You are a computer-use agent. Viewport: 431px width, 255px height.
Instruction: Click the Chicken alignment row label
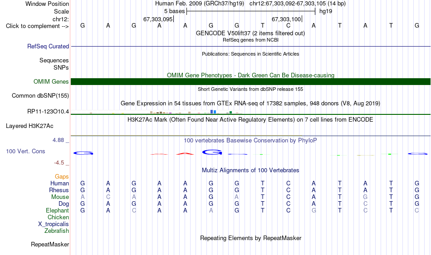click(x=58, y=217)
